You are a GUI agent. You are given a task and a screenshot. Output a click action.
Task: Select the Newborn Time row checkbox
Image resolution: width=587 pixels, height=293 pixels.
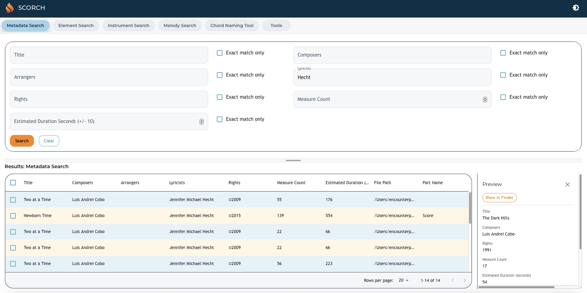pyautogui.click(x=13, y=216)
